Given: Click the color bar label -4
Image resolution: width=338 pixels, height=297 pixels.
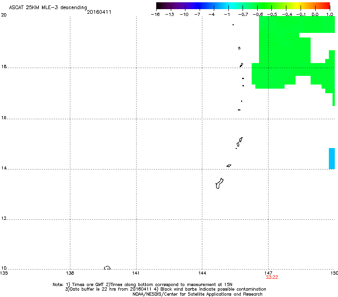Looking at the screenshot, I should (x=211, y=15).
